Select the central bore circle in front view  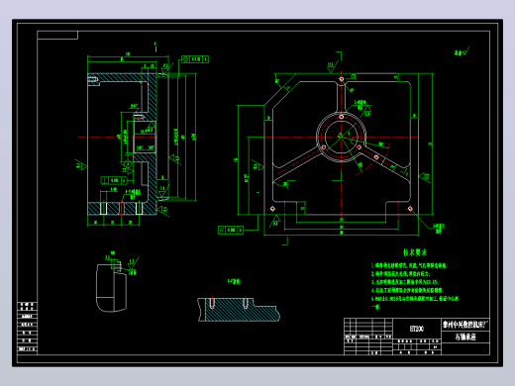341,137
